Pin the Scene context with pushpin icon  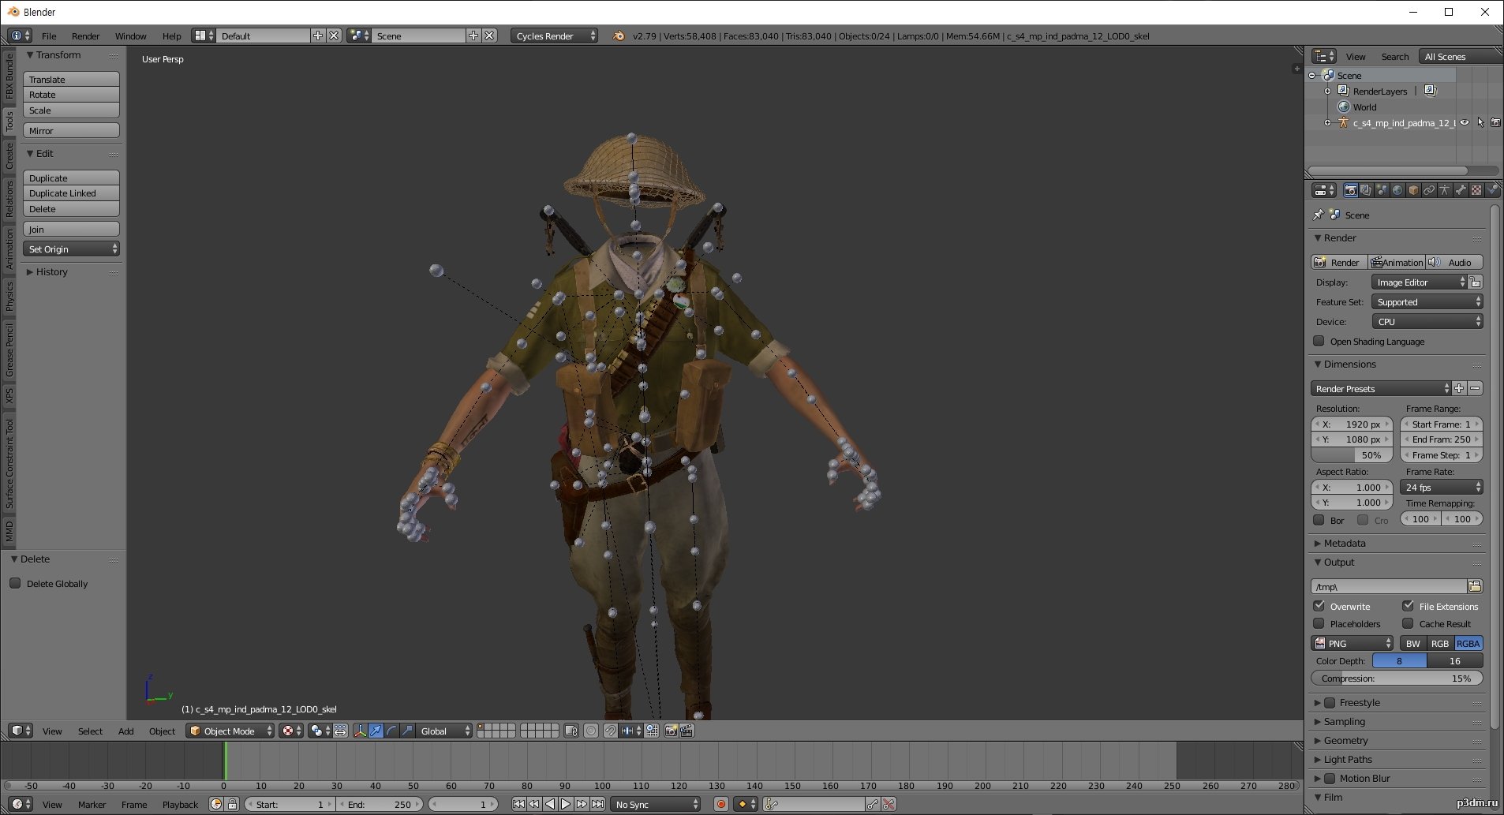[1318, 215]
